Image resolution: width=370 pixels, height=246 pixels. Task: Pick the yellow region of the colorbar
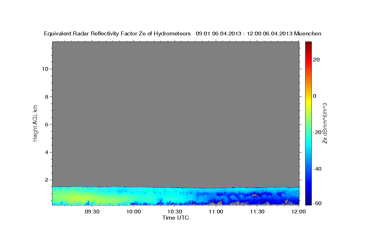pos(308,101)
